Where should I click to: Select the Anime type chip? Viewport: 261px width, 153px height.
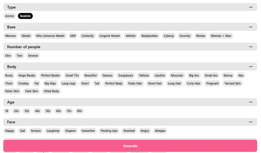click(10, 16)
